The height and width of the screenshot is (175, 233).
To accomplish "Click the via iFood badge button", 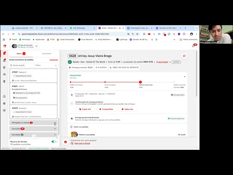I will (176, 62).
